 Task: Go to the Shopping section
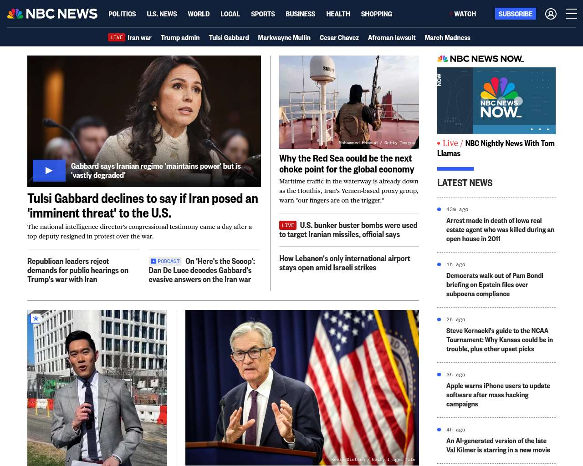(376, 14)
